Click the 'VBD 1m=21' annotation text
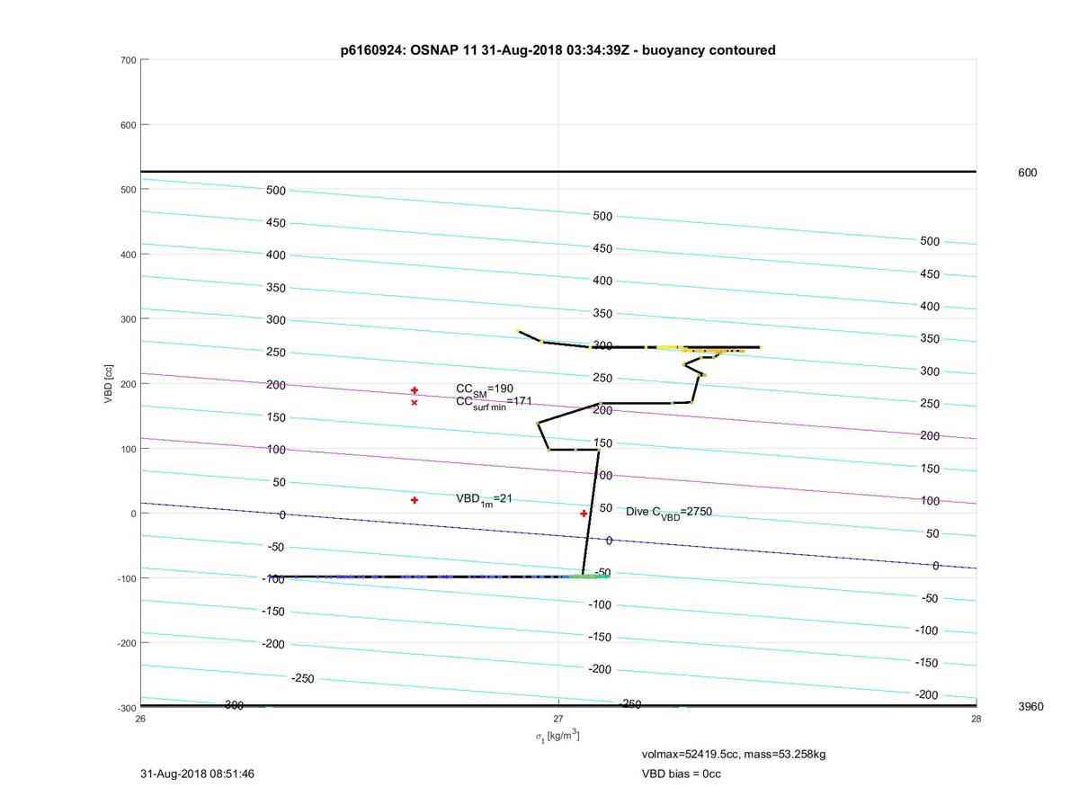The width and height of the screenshot is (1079, 796). 484,499
